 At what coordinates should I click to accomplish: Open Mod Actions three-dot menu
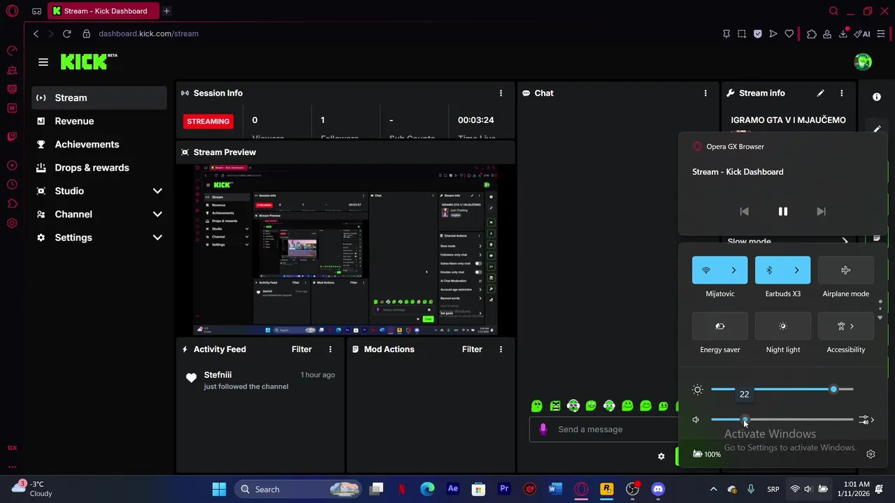click(x=501, y=349)
